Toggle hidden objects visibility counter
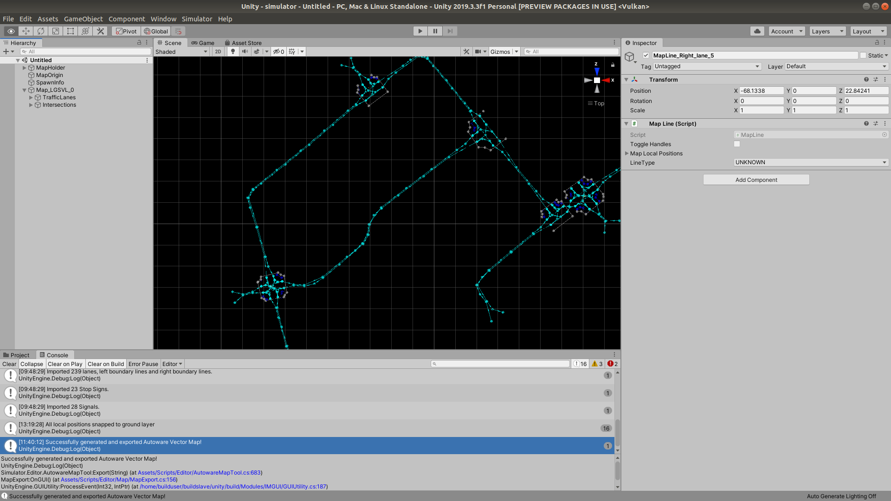Viewport: 891px width, 501px height. [278, 51]
